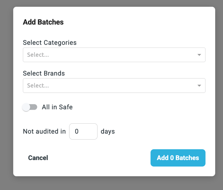The height and width of the screenshot is (190, 223).
Task: Click empty space between Cancel and Add 0 Batches
Action: pyautogui.click(x=99, y=158)
